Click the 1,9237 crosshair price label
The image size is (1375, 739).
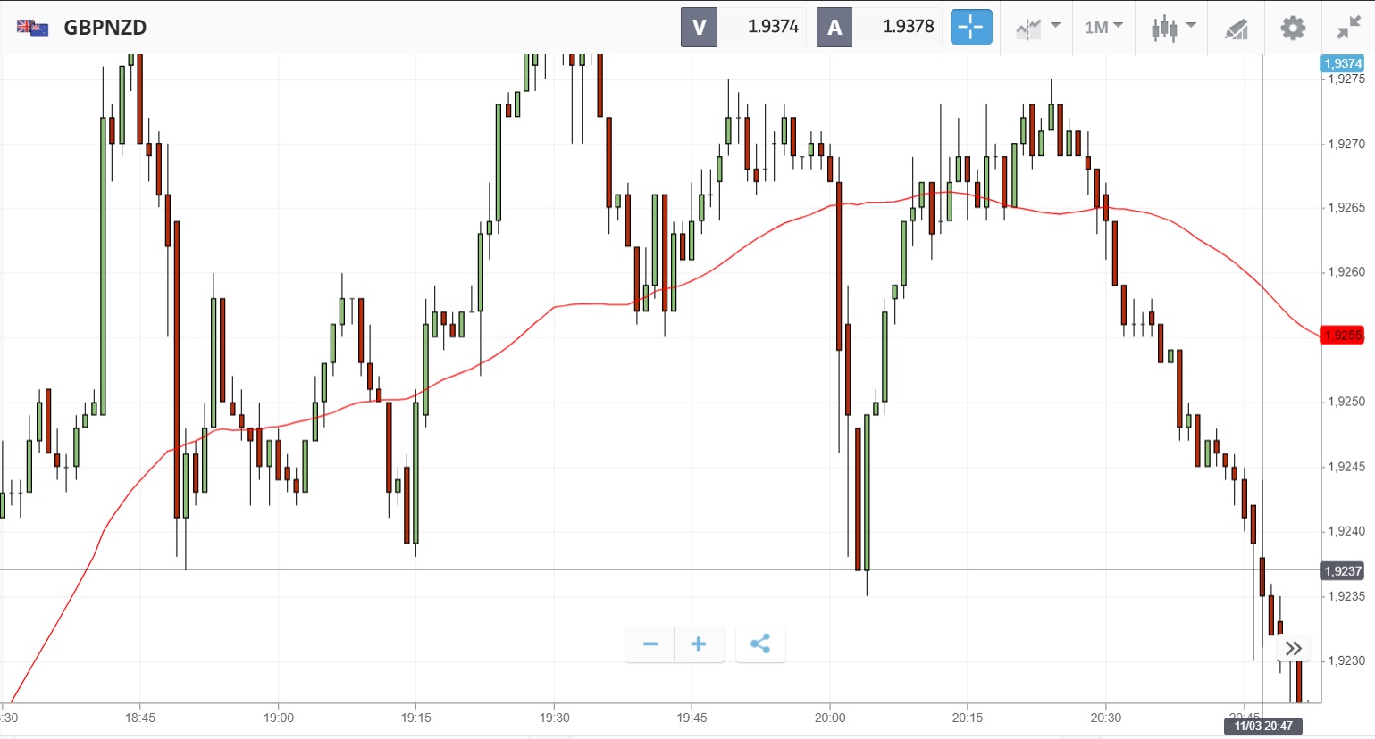point(1342,571)
